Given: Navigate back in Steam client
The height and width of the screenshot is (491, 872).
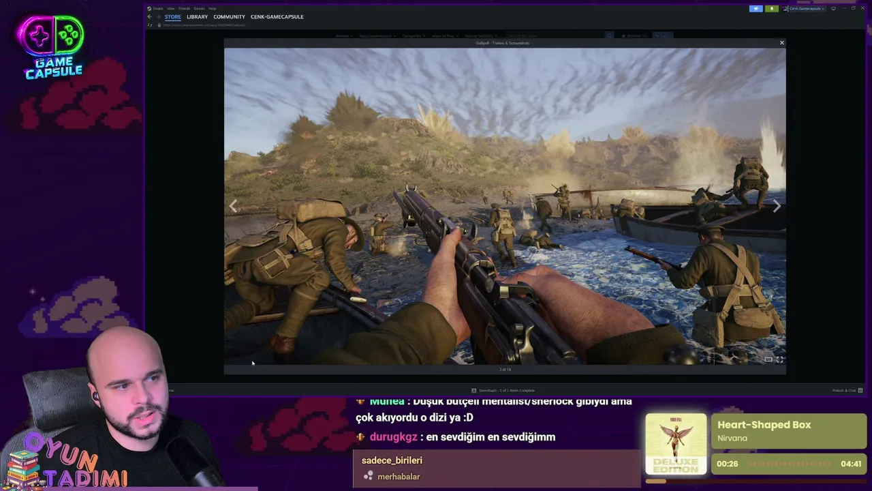Looking at the screenshot, I should 150,16.
